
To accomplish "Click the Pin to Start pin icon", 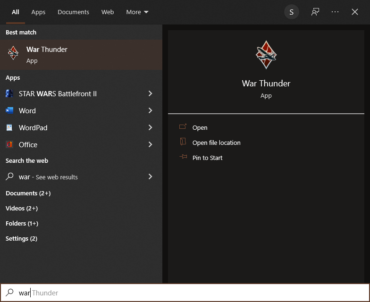I will point(183,157).
